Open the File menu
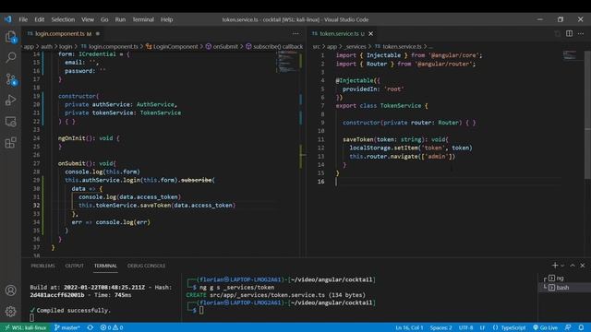 (x=23, y=19)
